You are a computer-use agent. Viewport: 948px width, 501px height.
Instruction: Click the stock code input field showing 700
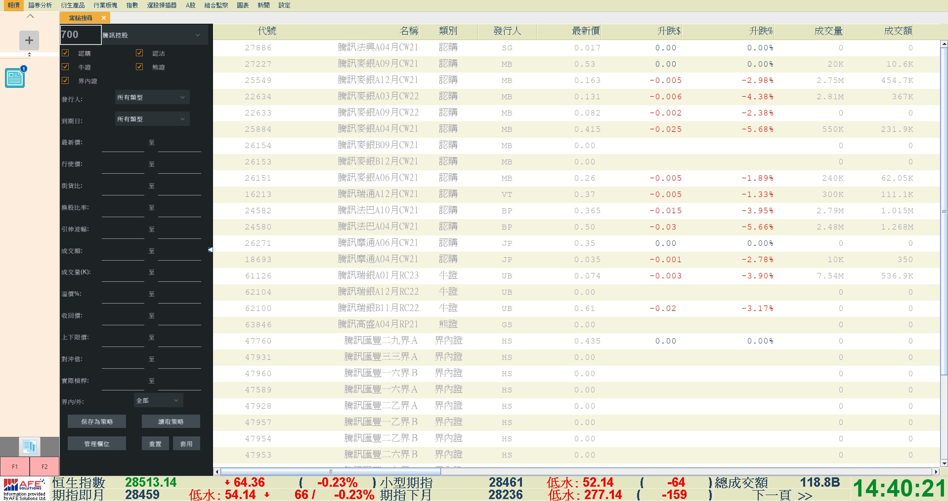click(x=81, y=35)
